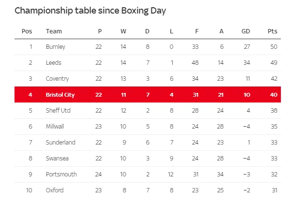The image size is (292, 203).
Task: Sort by the Pts column header
Action: coord(272,31)
